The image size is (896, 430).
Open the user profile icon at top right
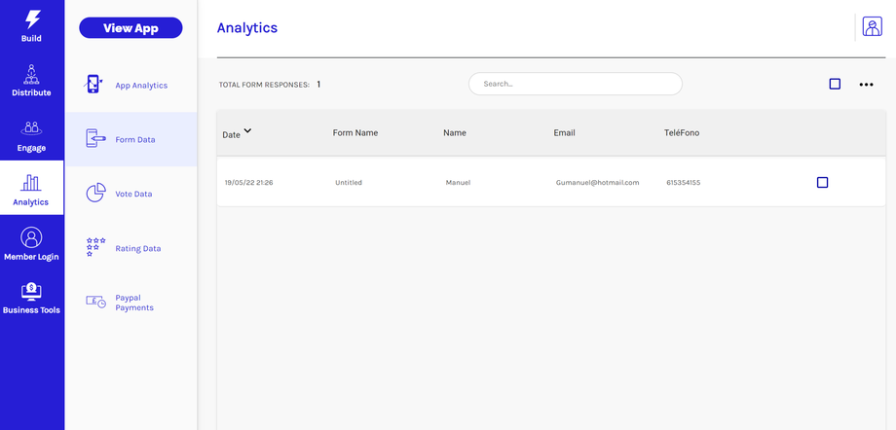pos(872,27)
